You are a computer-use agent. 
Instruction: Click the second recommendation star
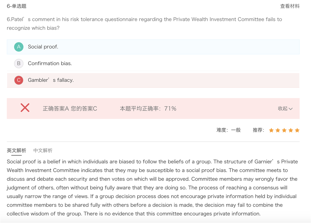point(278,130)
